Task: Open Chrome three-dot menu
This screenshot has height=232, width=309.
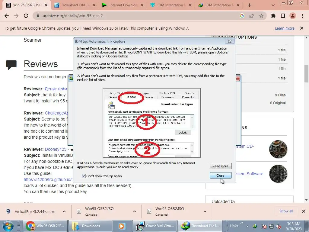Action: [302, 16]
